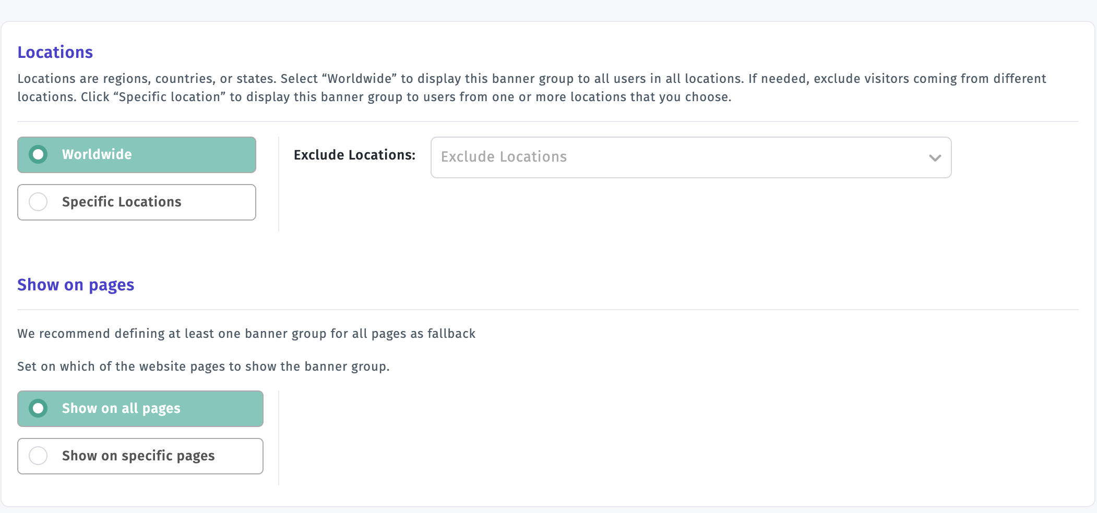This screenshot has width=1097, height=513.
Task: Click the Specific Locations option text
Action: click(122, 202)
